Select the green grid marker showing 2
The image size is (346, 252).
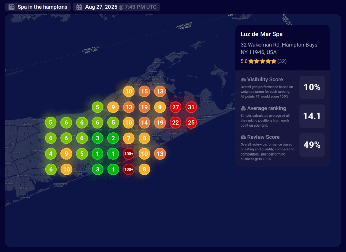[x=113, y=138]
